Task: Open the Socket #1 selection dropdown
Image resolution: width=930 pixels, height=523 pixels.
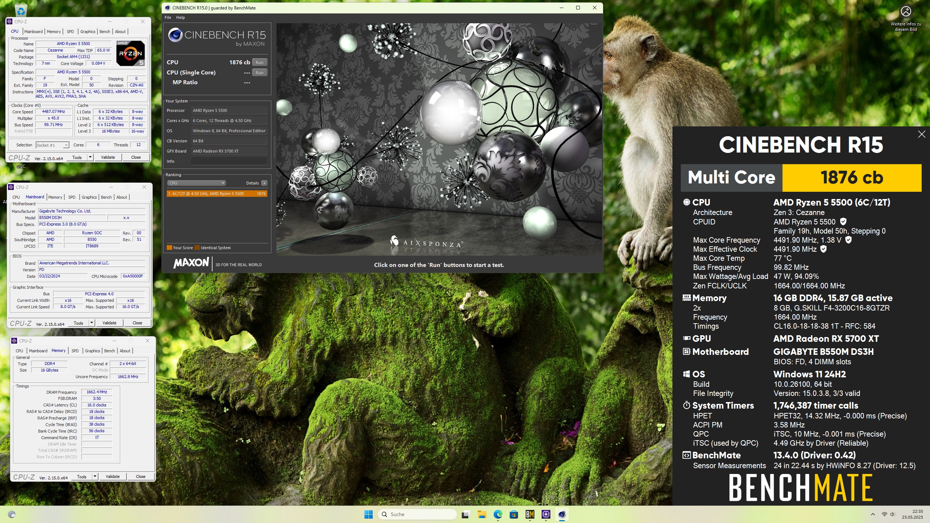Action: 52,145
